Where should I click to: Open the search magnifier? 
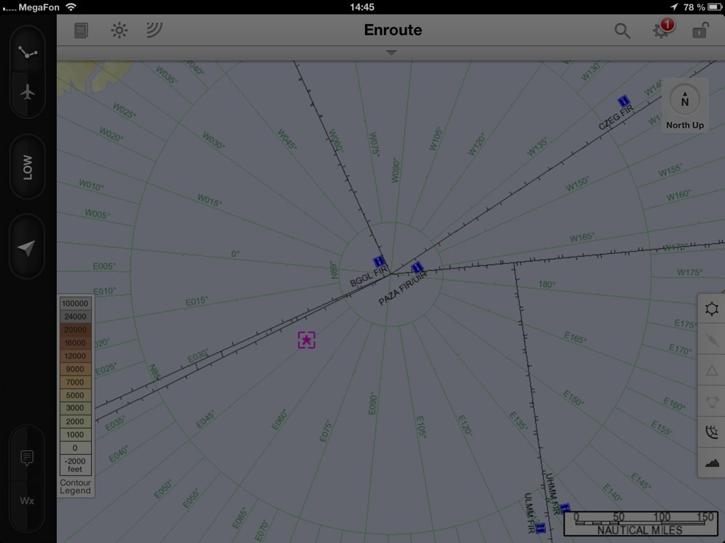(622, 31)
